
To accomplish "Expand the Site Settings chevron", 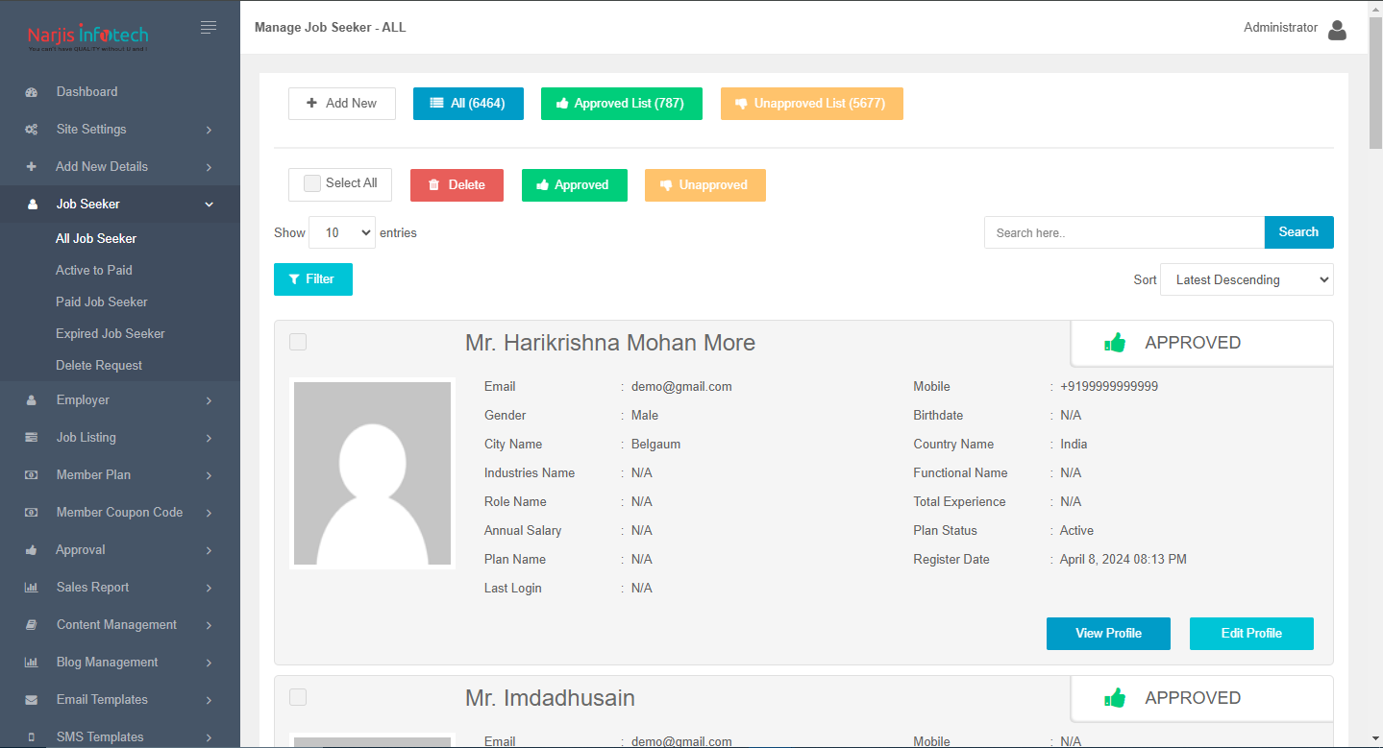I will point(209,130).
